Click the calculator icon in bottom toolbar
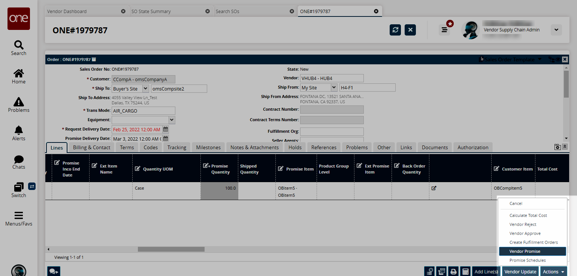The width and height of the screenshot is (577, 276). (465, 272)
